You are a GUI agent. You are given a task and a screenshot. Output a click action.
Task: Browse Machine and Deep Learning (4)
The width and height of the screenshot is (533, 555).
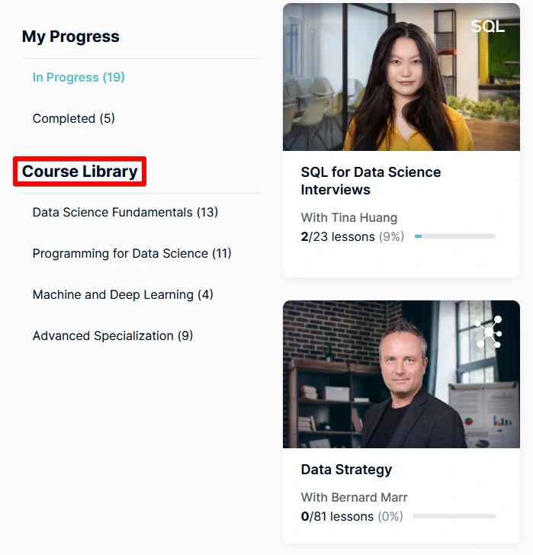(x=123, y=294)
